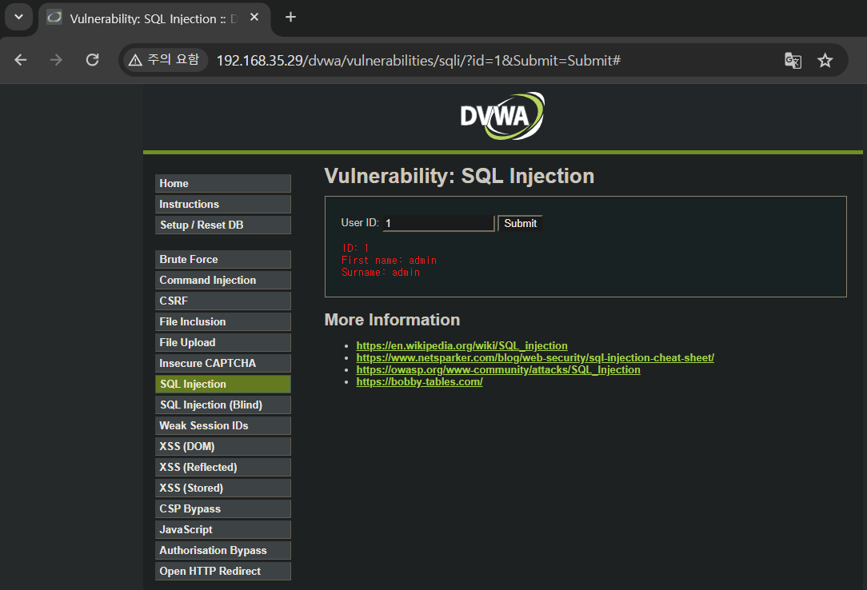The height and width of the screenshot is (590, 867).
Task: Click the URL in the address bar
Action: coord(418,60)
